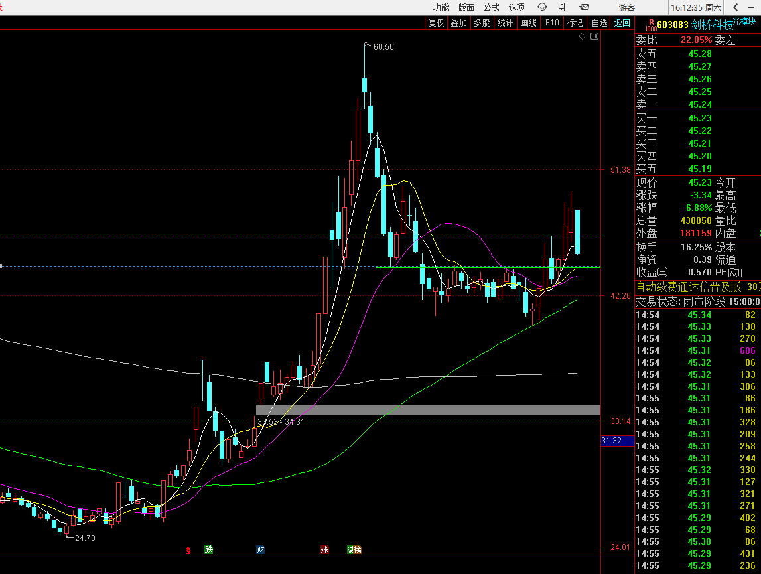Click the red 涨 event marker
761x574 pixels.
click(x=324, y=549)
